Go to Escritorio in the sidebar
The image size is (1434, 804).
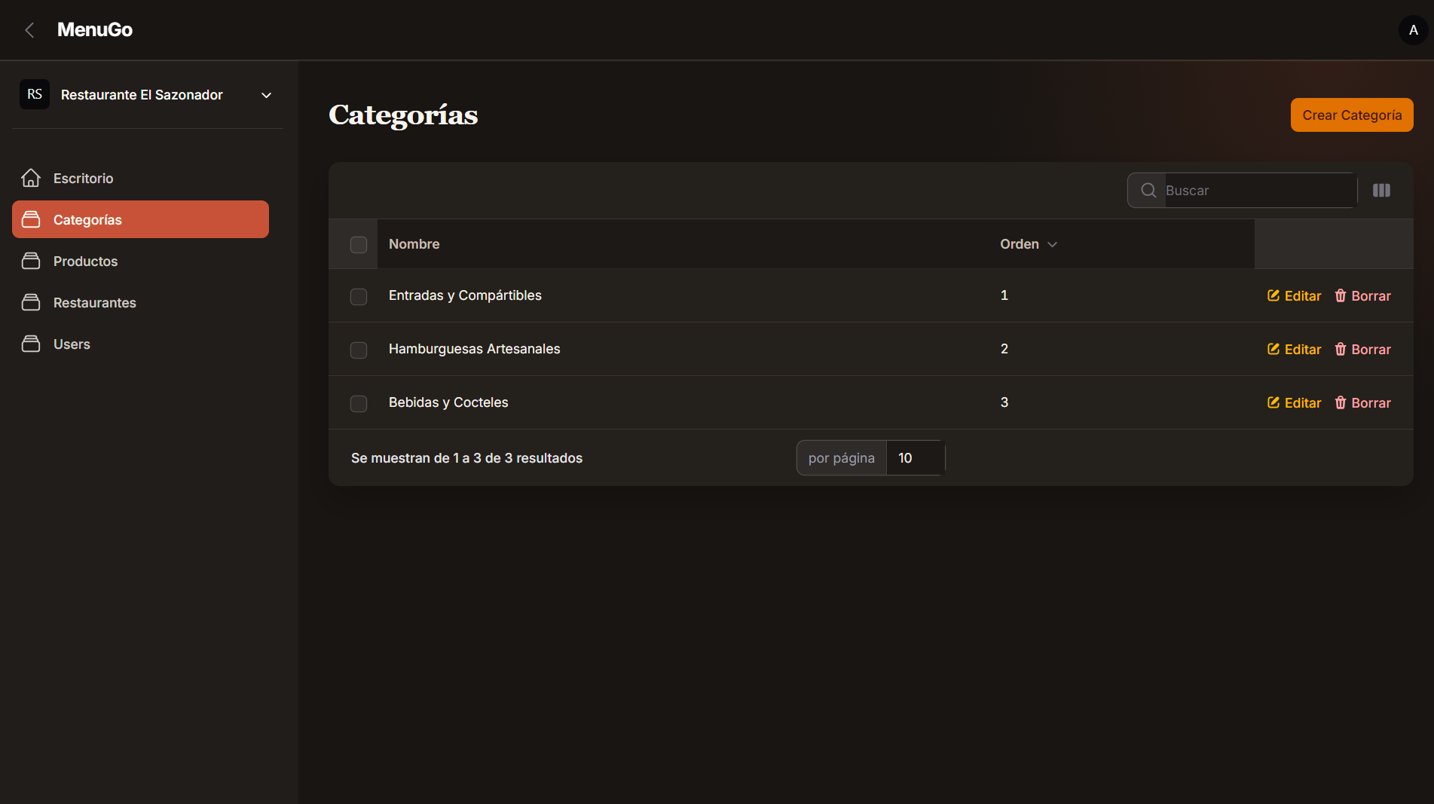(x=140, y=178)
